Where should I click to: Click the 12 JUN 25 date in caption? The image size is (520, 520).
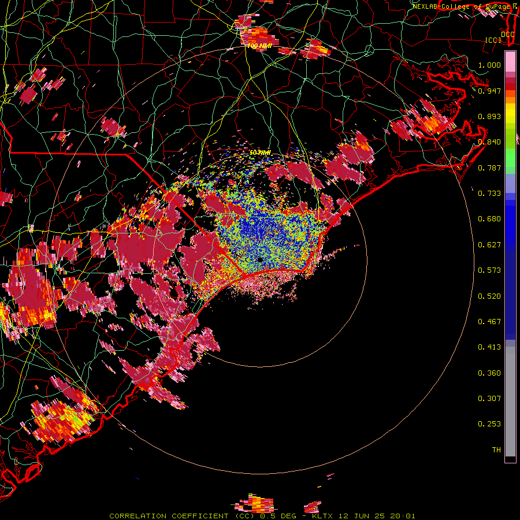(362, 516)
